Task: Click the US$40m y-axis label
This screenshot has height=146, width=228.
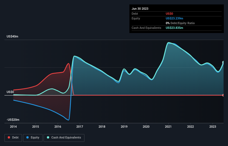Action: 12,36
